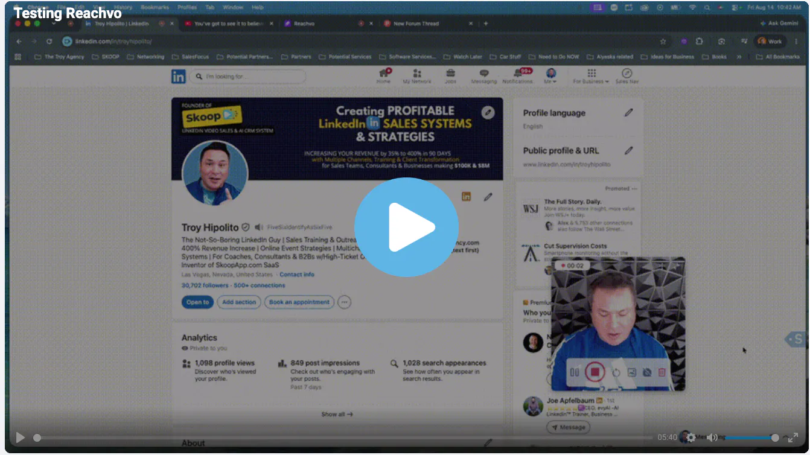This screenshot has height=455, width=810.
Task: Mute the video using the speaker icon
Action: [x=712, y=437]
